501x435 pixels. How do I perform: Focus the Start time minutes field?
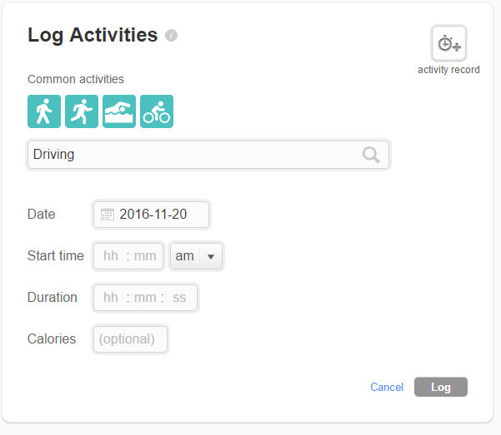[x=145, y=256]
